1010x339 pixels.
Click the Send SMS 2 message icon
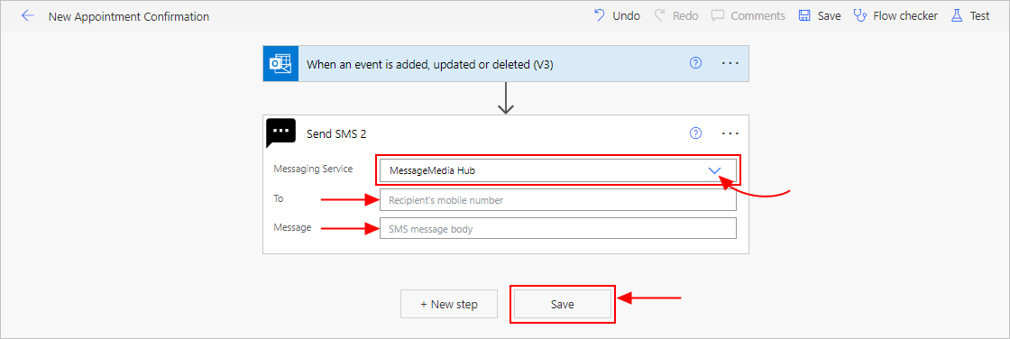click(280, 133)
